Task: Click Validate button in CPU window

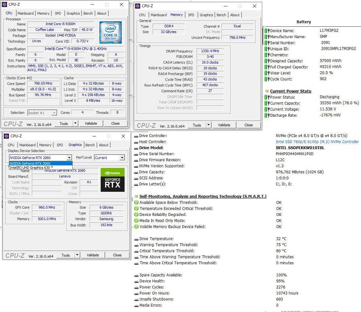Action: click(x=91, y=123)
